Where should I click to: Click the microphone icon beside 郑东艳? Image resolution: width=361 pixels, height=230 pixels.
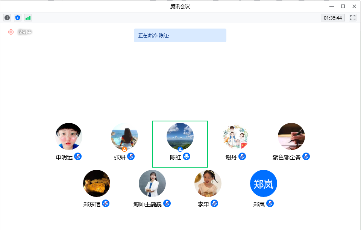(x=106, y=203)
